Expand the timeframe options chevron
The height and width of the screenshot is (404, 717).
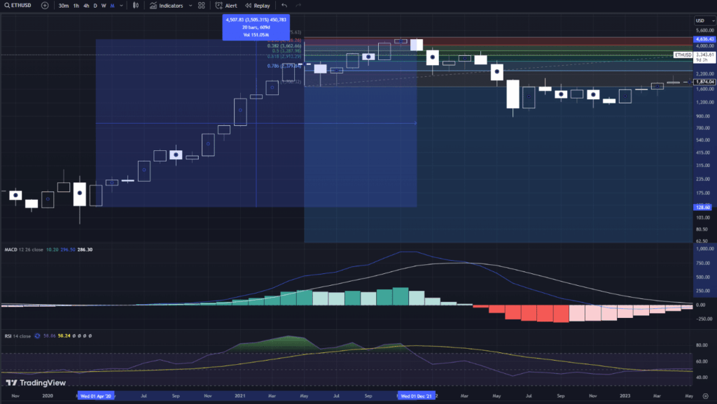coord(122,6)
